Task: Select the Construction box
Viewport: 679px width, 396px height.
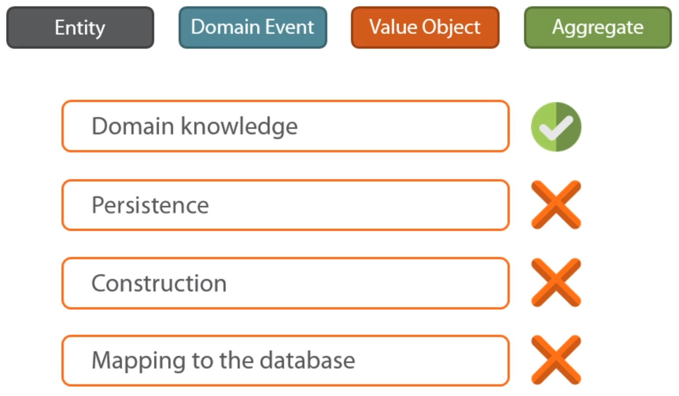Action: [286, 283]
